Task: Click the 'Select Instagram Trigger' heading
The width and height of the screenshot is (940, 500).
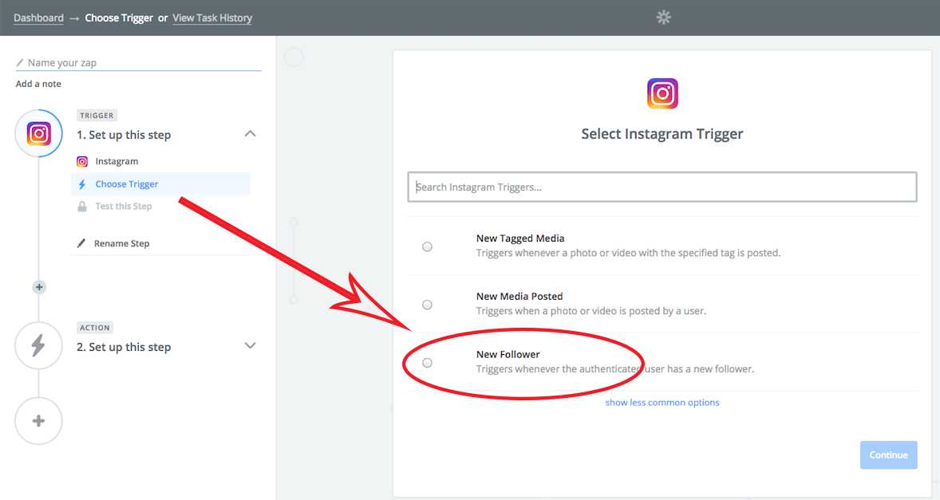Action: click(662, 134)
